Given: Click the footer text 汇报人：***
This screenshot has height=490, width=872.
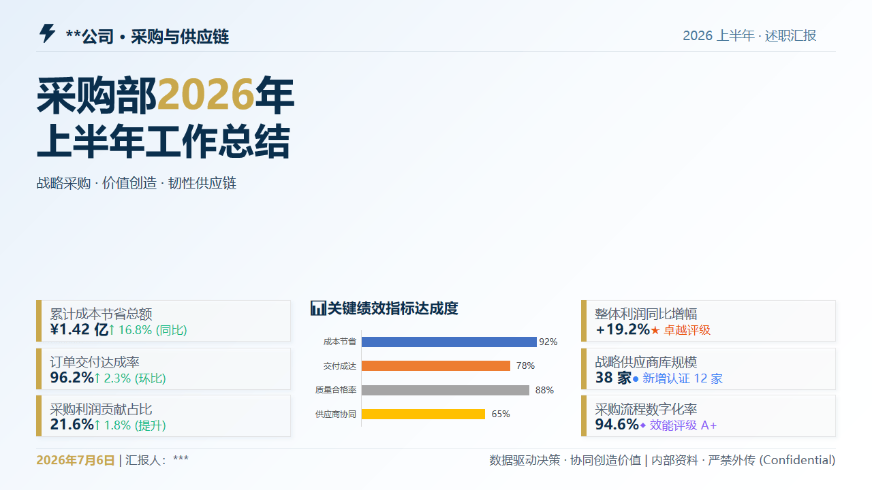Looking at the screenshot, I should click(x=157, y=460).
